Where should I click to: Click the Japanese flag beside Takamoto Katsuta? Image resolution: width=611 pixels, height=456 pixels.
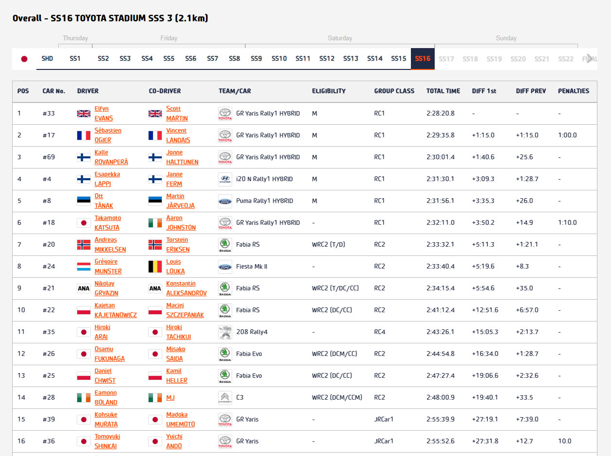click(84, 223)
